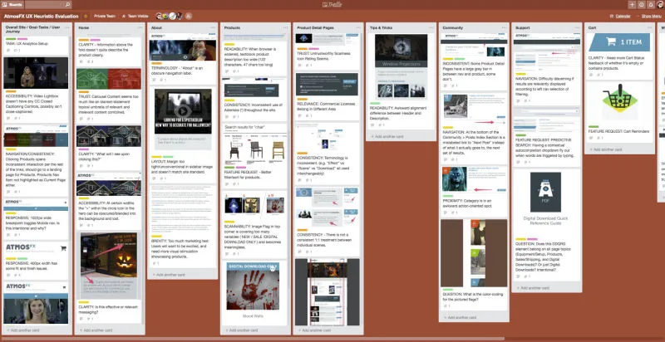
Task: Open the Blood Walls handprint card image
Action: (254, 286)
